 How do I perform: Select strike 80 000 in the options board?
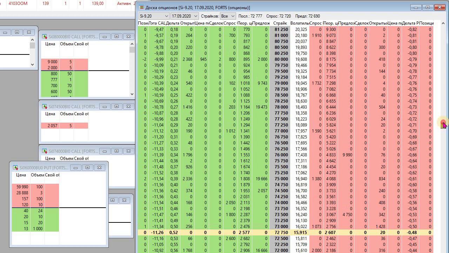coord(281,59)
